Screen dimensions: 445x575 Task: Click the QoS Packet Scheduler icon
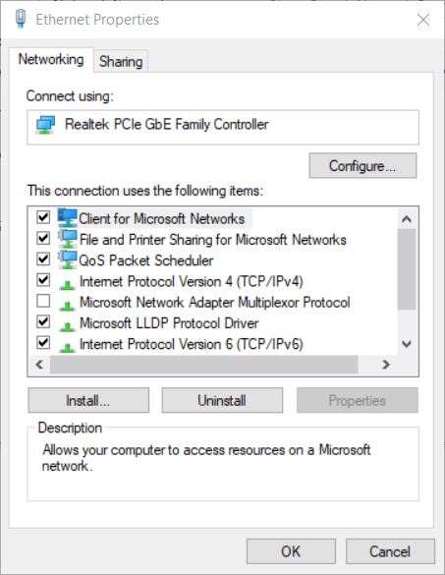click(x=68, y=260)
